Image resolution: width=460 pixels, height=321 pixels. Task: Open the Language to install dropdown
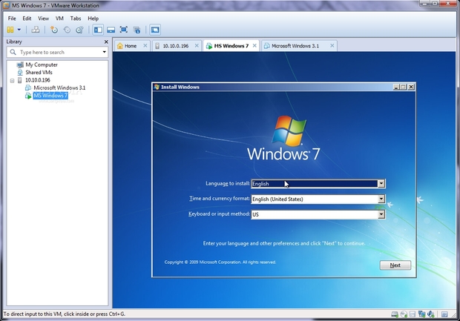click(x=381, y=184)
